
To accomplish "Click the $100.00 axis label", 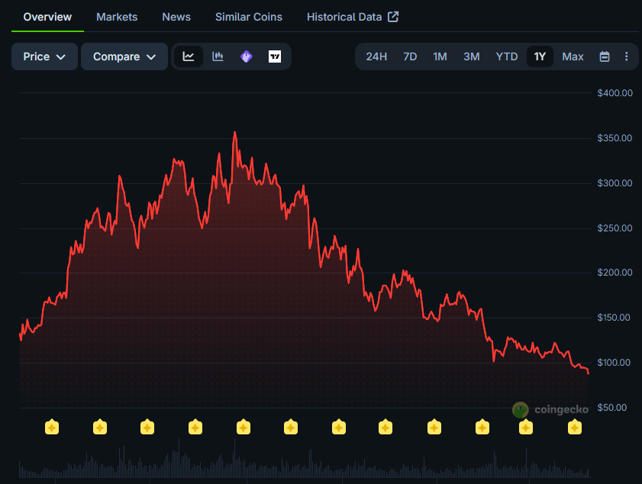I will 613,363.
